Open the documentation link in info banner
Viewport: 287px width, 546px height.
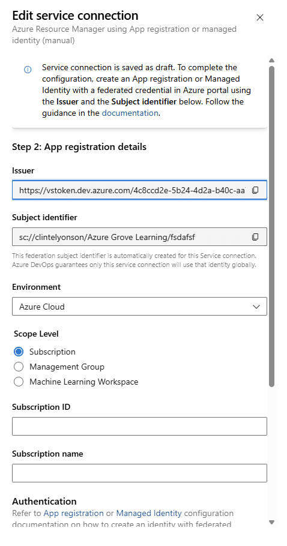(130, 113)
